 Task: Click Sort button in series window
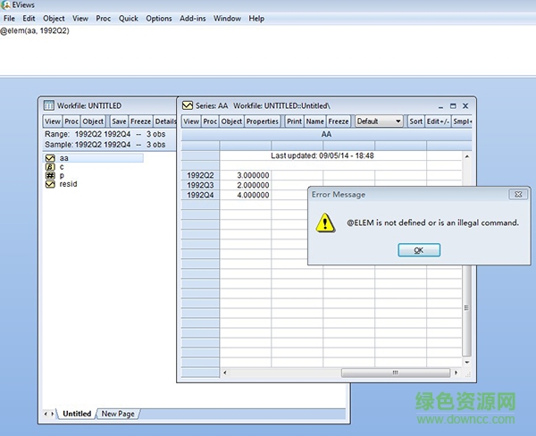point(415,122)
